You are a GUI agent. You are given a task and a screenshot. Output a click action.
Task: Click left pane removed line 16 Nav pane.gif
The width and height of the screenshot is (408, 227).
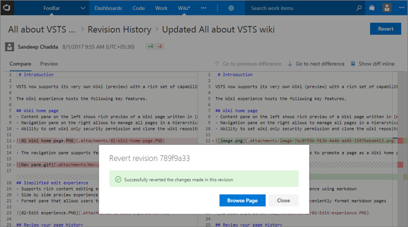[x=58, y=165]
